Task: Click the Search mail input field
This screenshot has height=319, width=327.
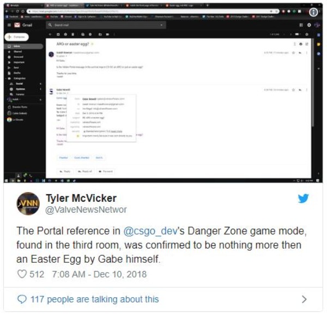Action: [106, 25]
